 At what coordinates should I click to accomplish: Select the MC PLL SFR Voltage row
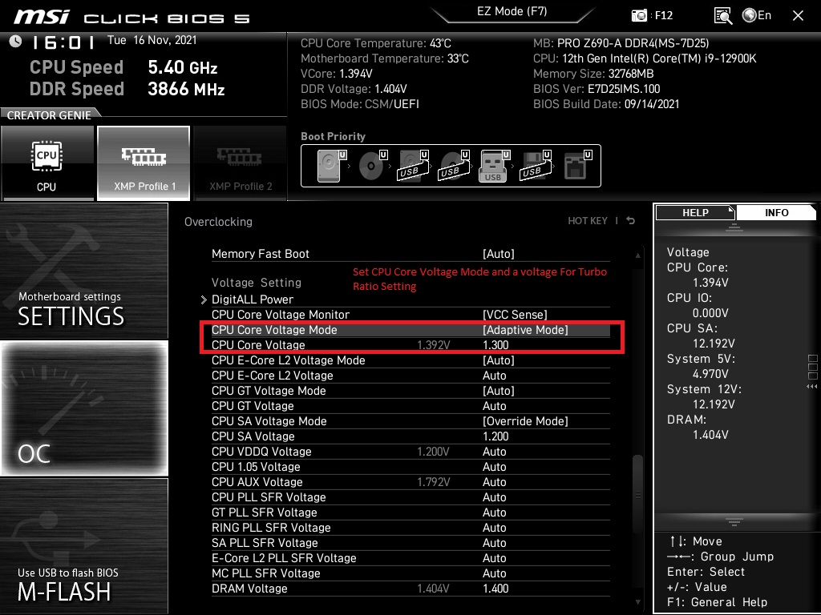(x=410, y=572)
